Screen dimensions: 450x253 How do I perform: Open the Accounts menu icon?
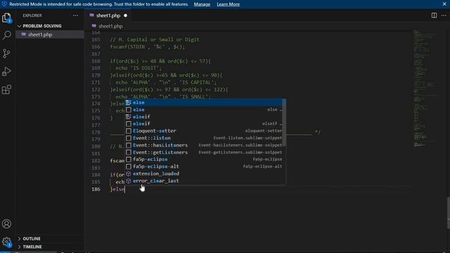(x=6, y=223)
